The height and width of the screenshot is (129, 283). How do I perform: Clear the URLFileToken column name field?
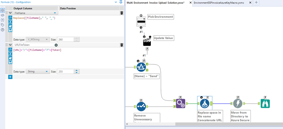(56, 45)
